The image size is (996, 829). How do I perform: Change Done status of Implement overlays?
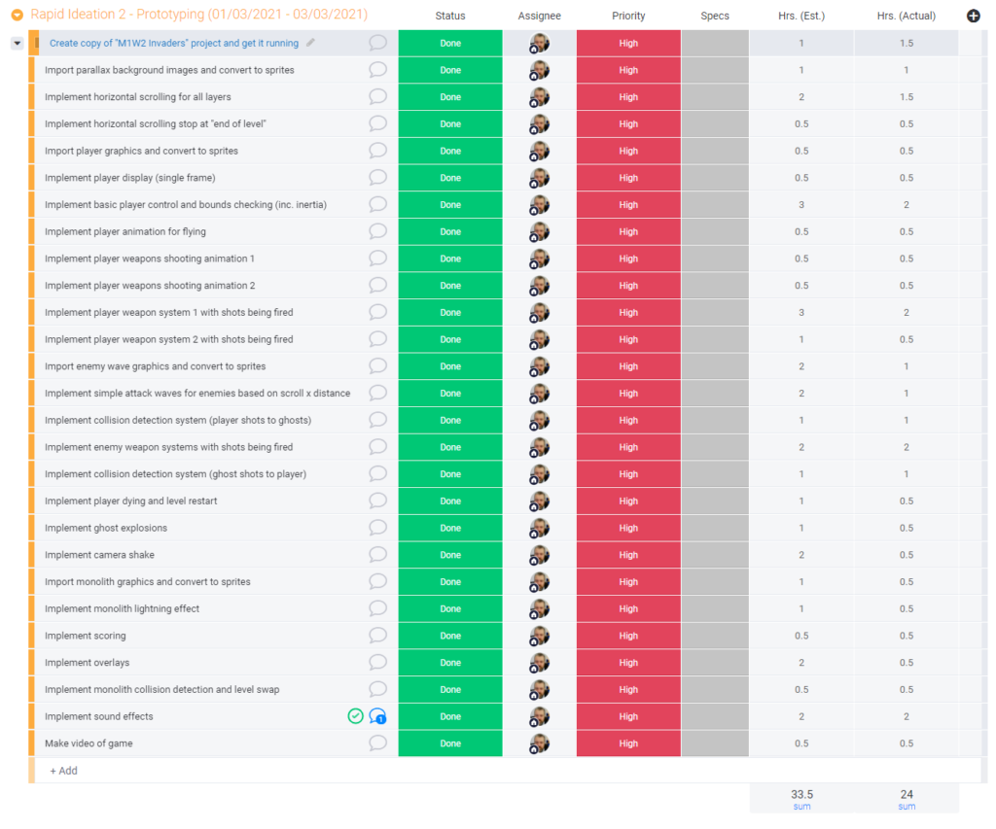click(450, 663)
